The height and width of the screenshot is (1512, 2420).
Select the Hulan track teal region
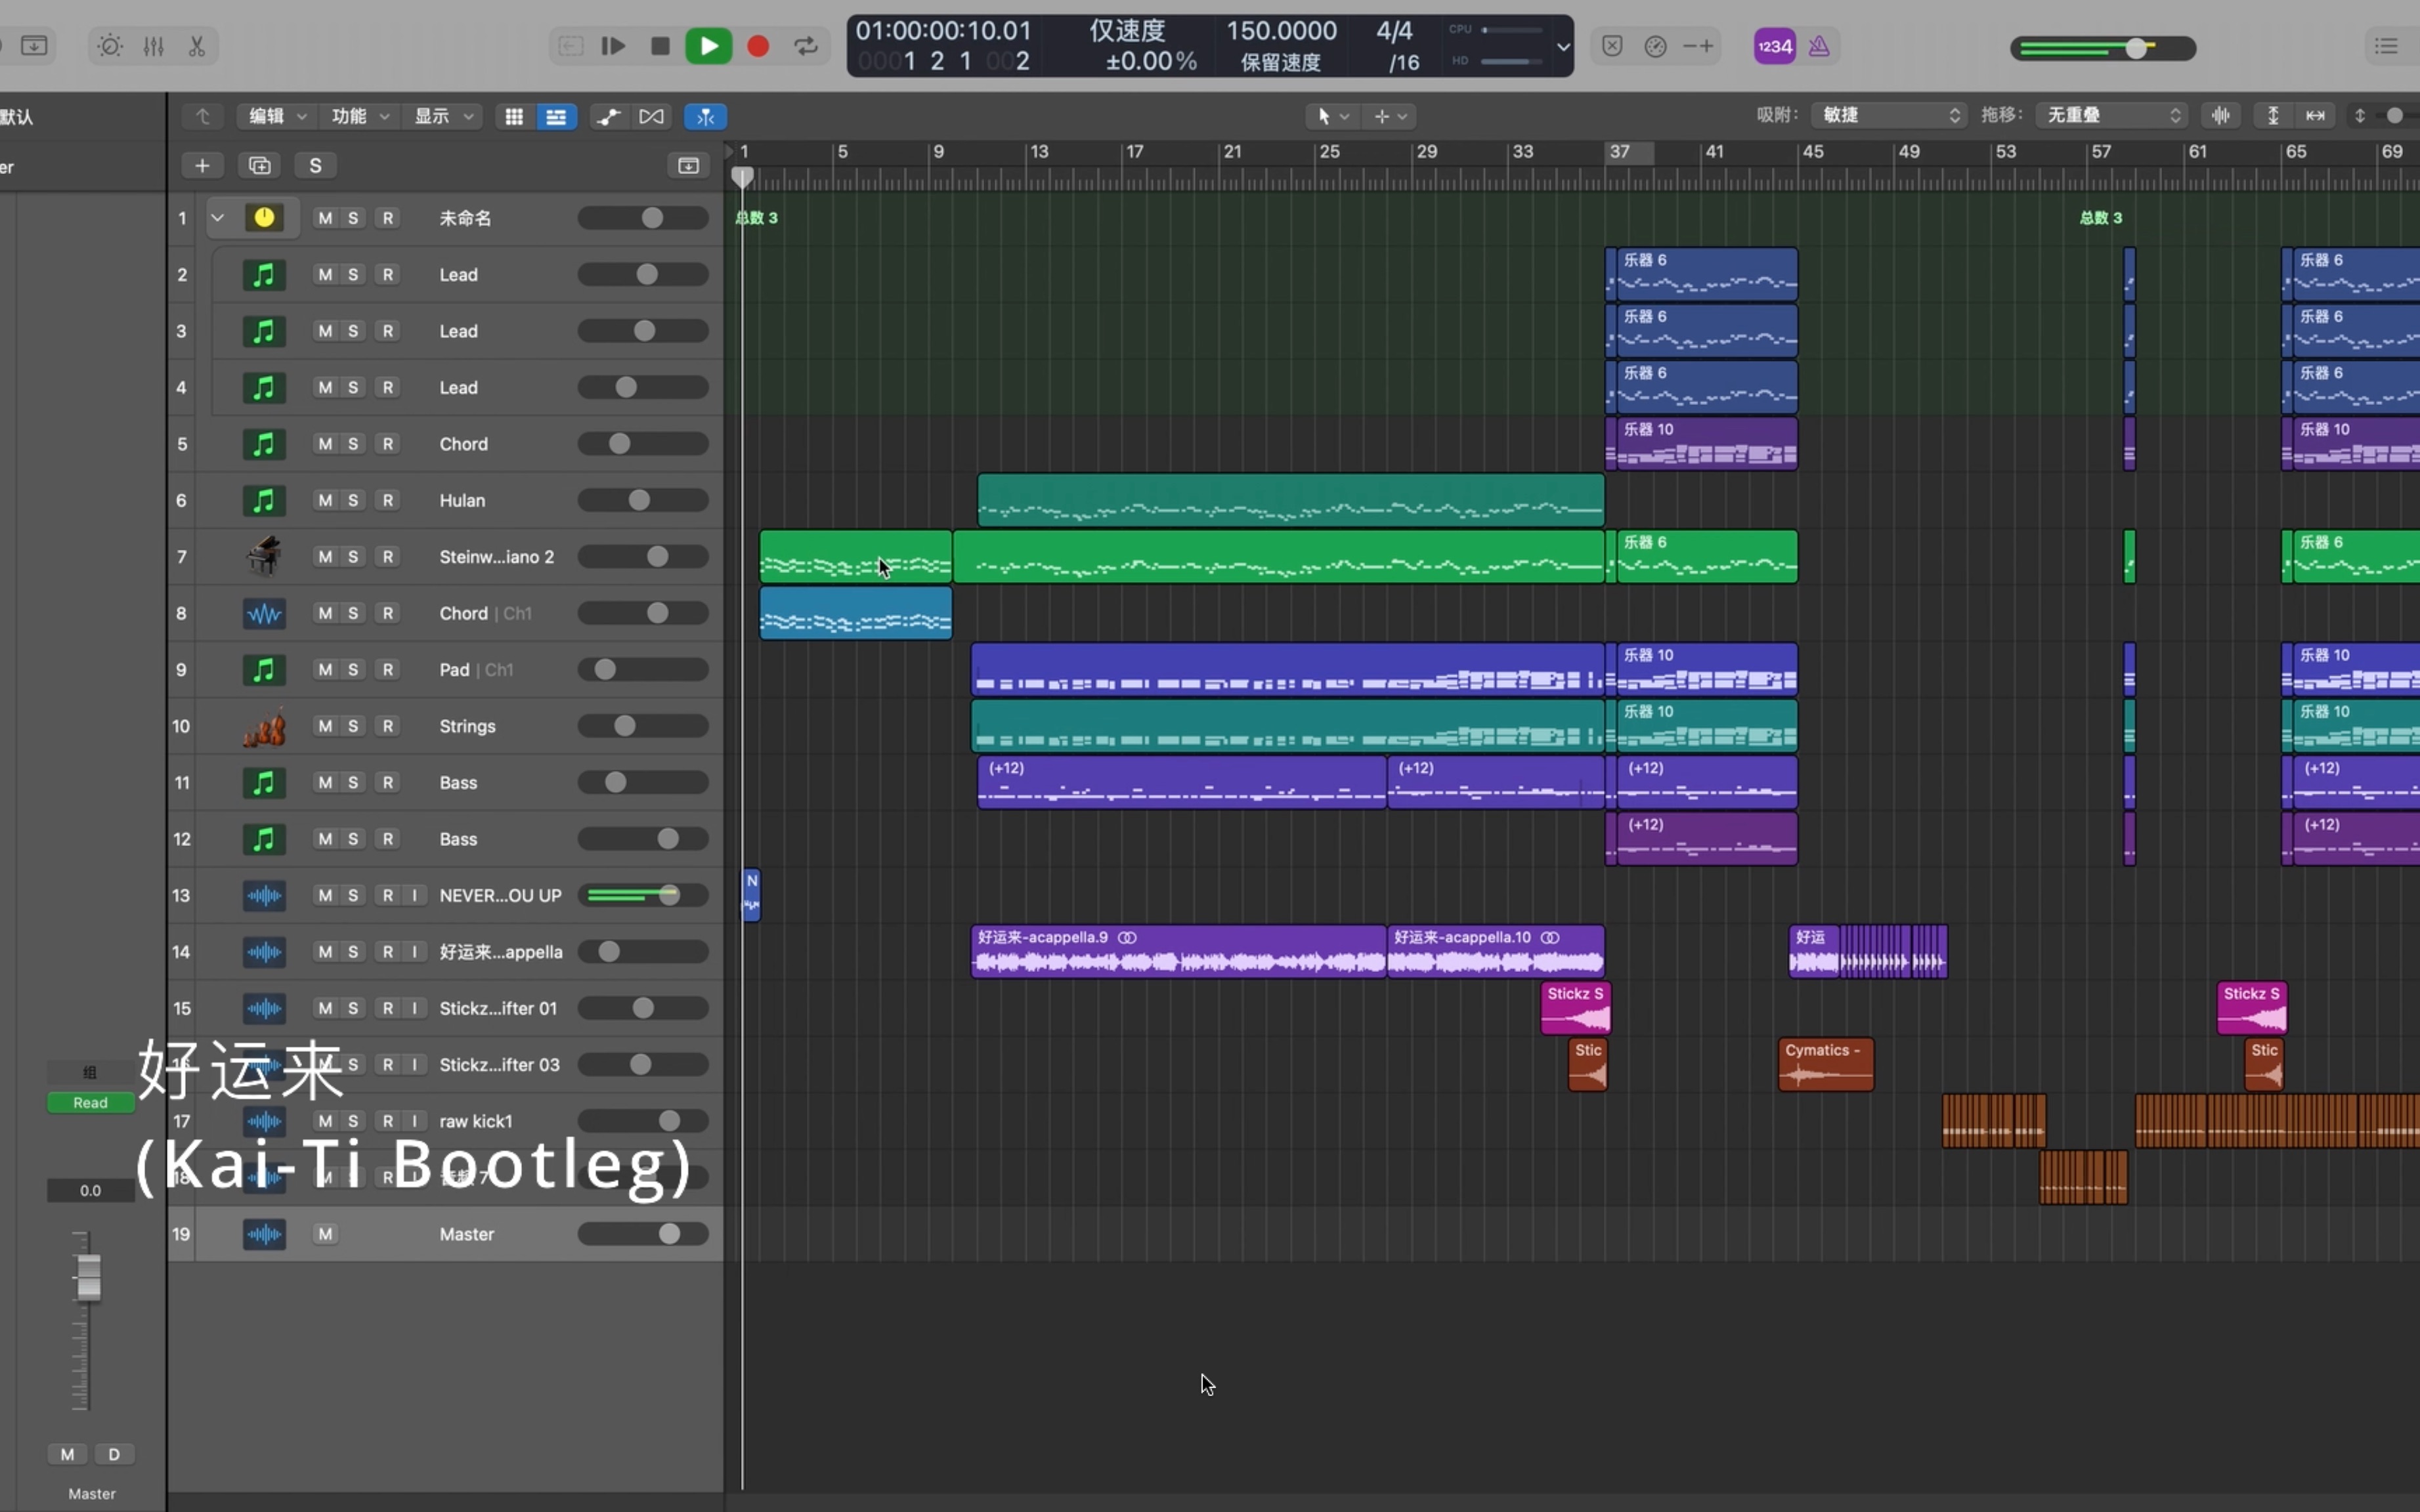coord(1291,500)
